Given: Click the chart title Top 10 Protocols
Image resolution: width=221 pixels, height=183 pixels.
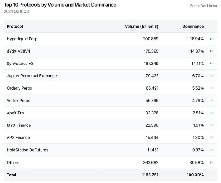Looking at the screenshot, I should click(x=60, y=5).
